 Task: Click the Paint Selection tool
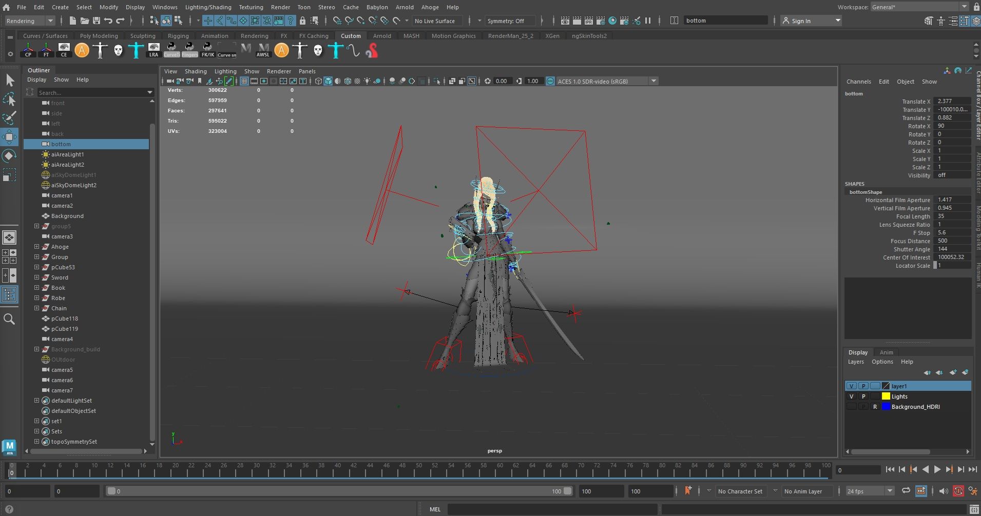pos(9,118)
